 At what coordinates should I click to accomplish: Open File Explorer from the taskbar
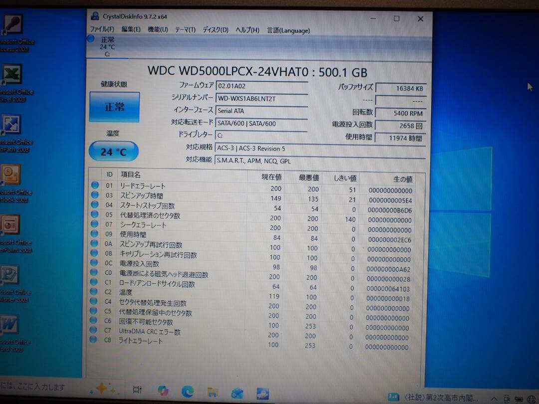point(213,392)
